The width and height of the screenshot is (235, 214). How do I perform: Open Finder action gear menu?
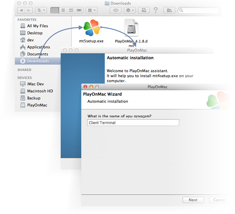(130, 10)
